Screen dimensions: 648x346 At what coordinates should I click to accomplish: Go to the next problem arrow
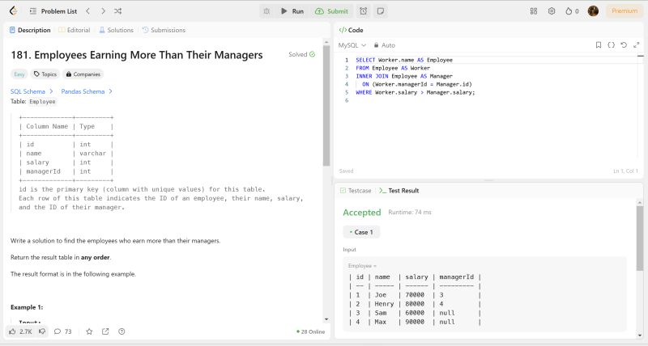(x=103, y=11)
